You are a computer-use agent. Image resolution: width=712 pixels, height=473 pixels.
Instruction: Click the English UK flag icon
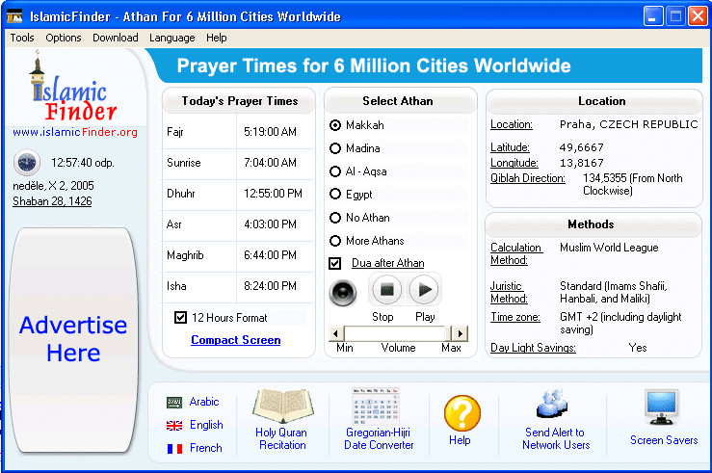[x=174, y=426]
